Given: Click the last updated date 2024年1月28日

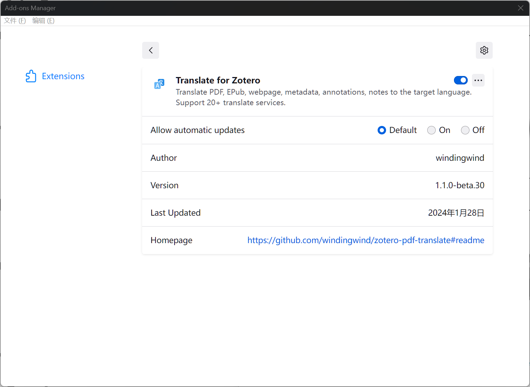Looking at the screenshot, I should [456, 213].
